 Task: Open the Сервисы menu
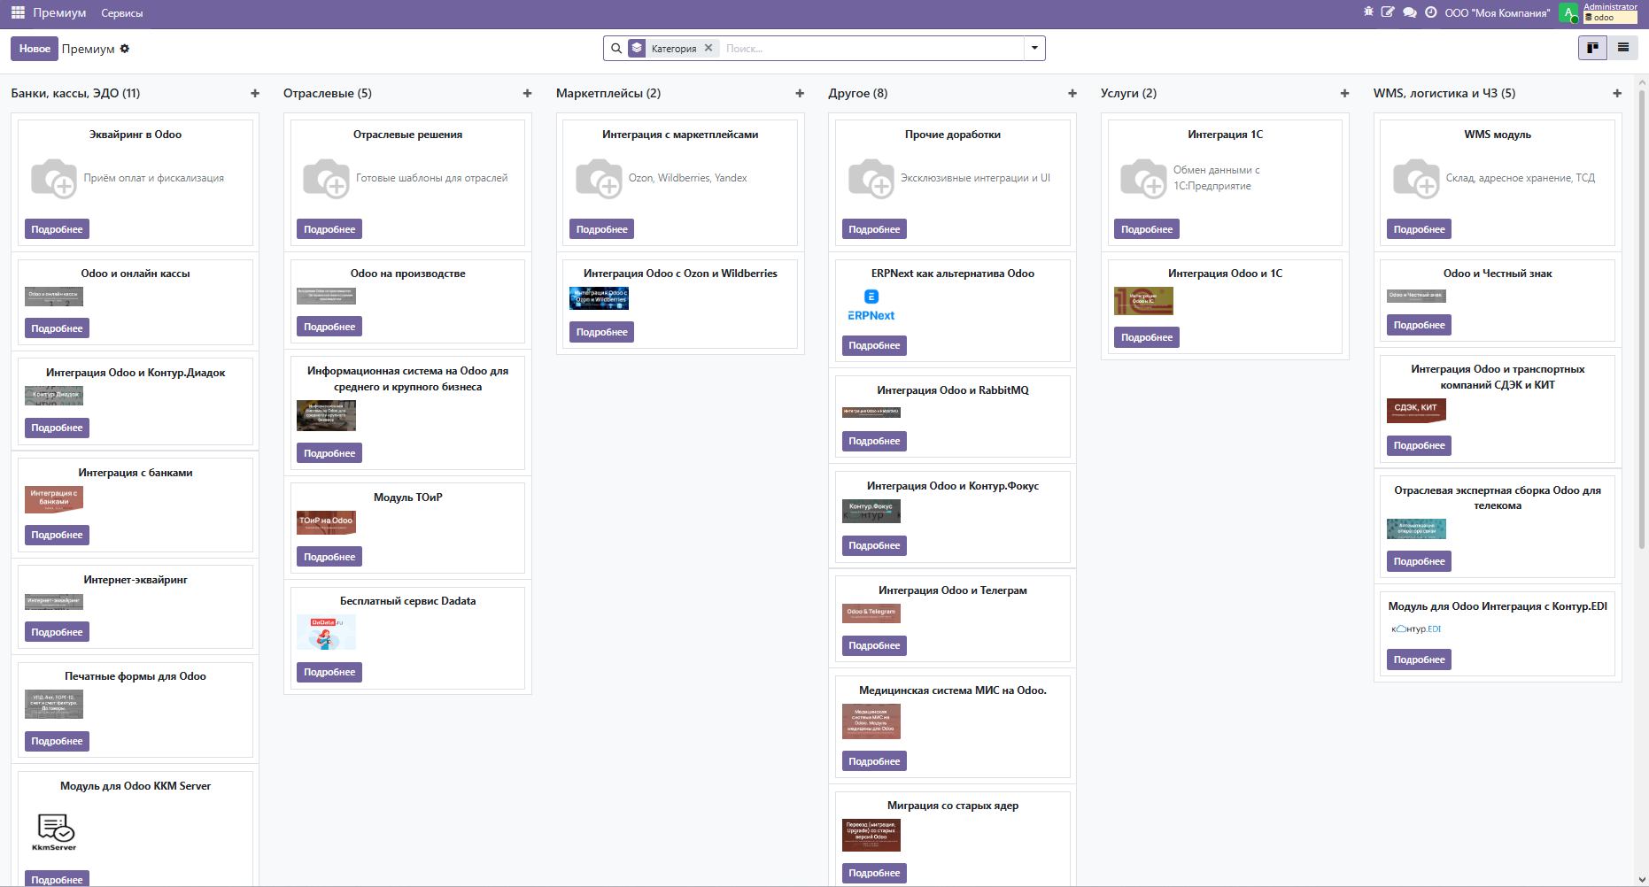click(x=122, y=13)
